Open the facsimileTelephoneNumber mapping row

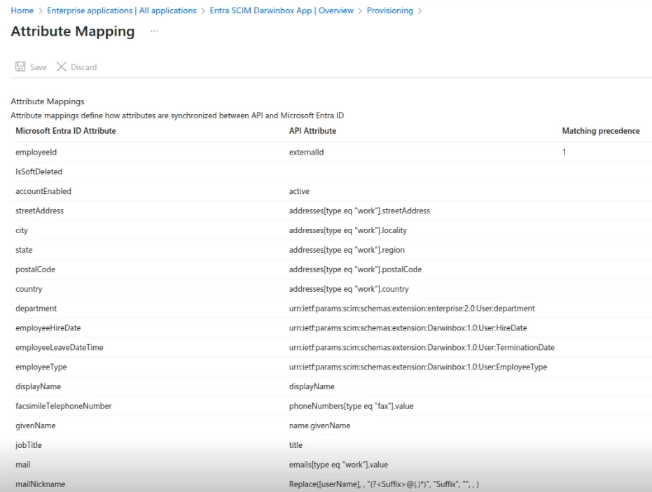point(331,406)
